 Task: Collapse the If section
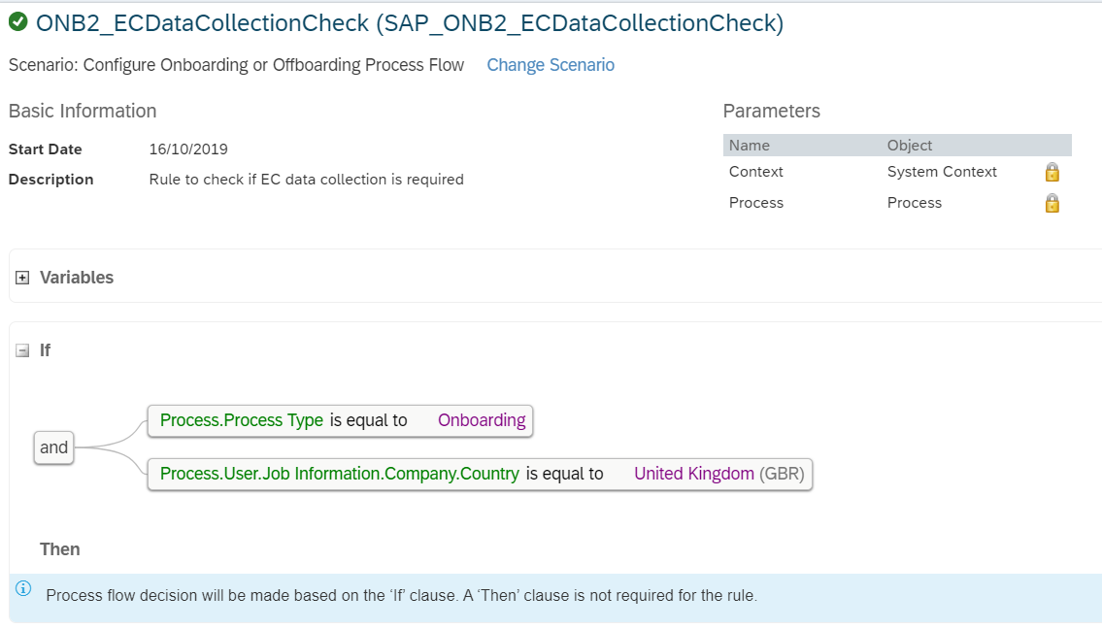22,350
